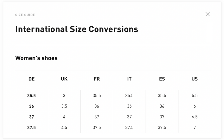224x140 pixels.
Task: Click the Women's shoes heading
Action: [x=36, y=58]
